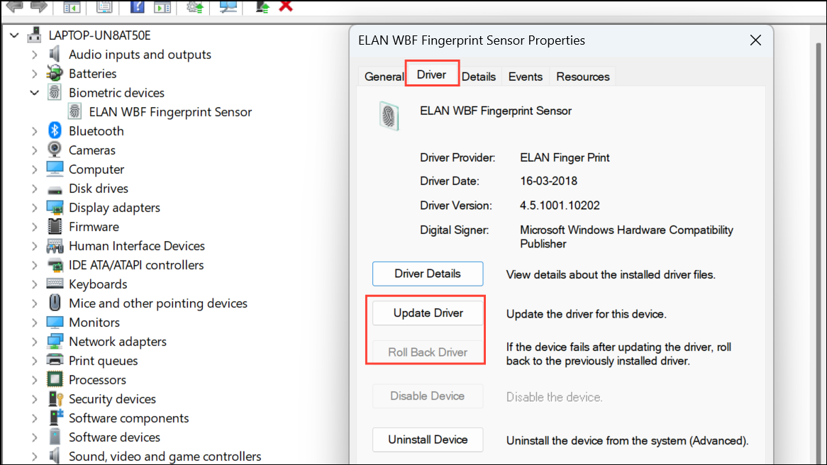
Task: Click the red X uninstall device toolbar icon
Action: 286,6
